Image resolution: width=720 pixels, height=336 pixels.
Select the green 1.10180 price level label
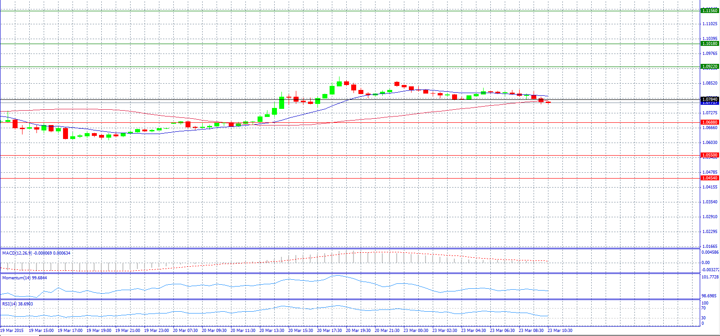[x=710, y=44]
